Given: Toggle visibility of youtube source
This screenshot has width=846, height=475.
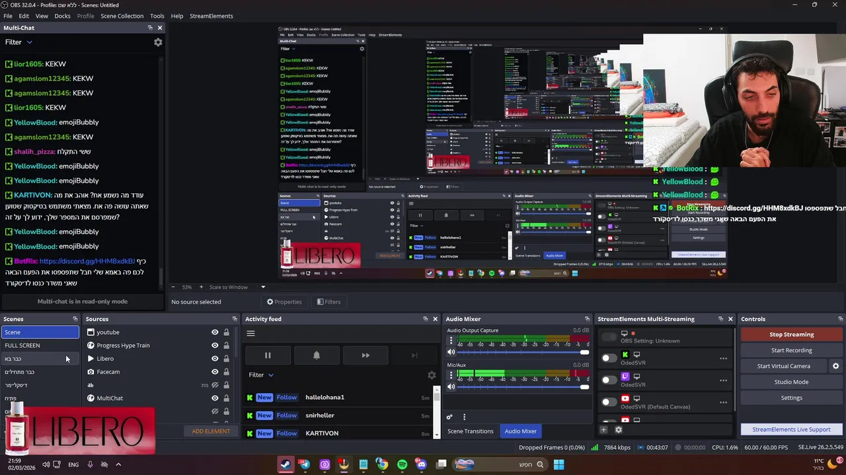Looking at the screenshot, I should (215, 332).
